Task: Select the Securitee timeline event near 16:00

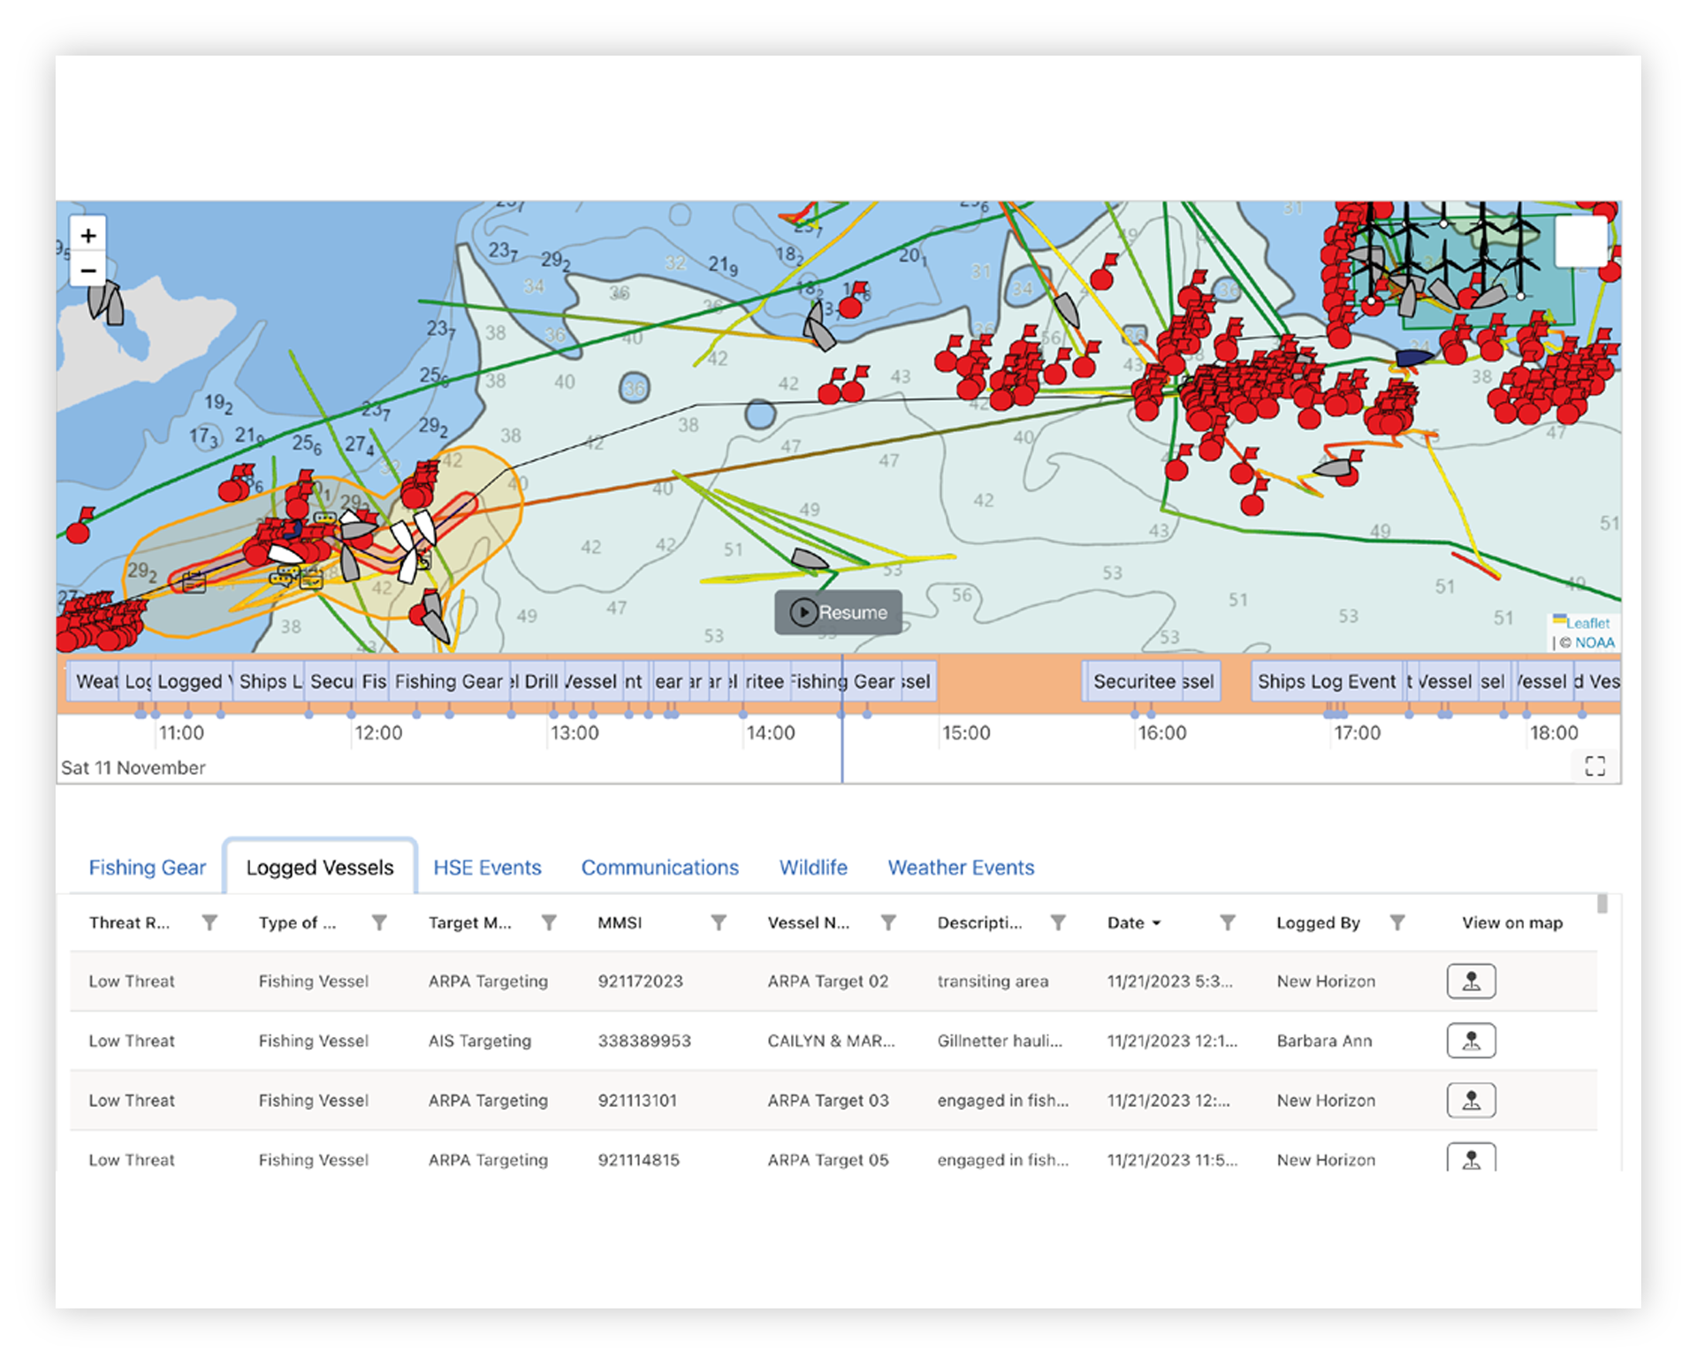Action: 1134,681
